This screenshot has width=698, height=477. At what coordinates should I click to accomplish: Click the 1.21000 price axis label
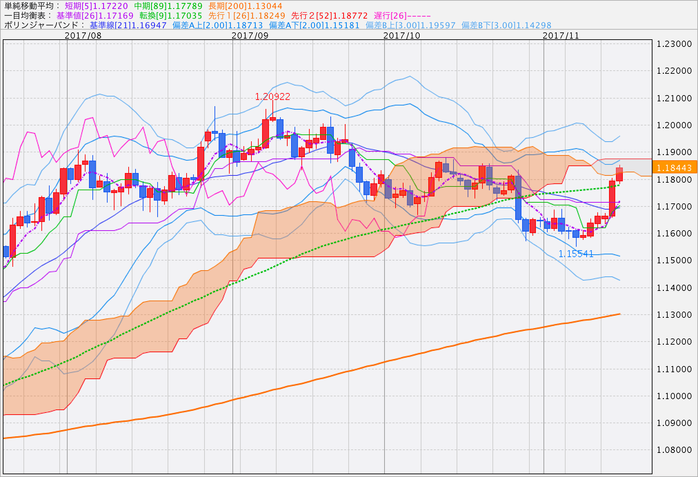click(674, 98)
